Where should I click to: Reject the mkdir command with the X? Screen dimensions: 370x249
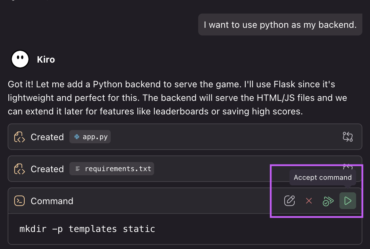click(309, 201)
